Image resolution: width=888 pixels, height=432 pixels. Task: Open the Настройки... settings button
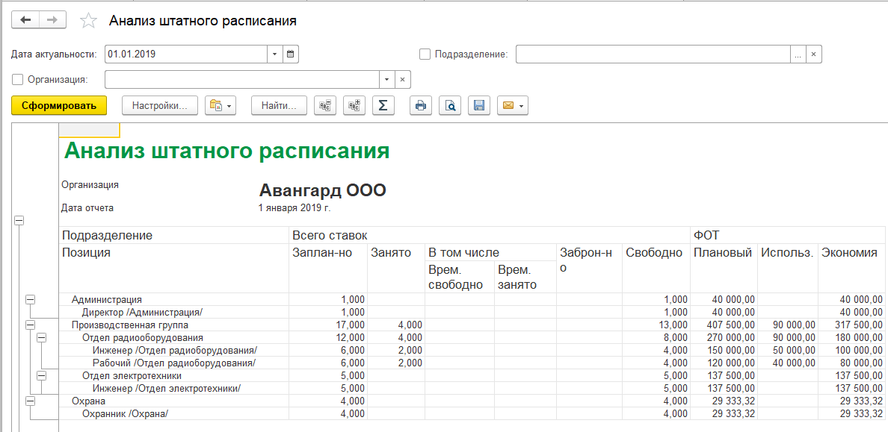tap(159, 106)
